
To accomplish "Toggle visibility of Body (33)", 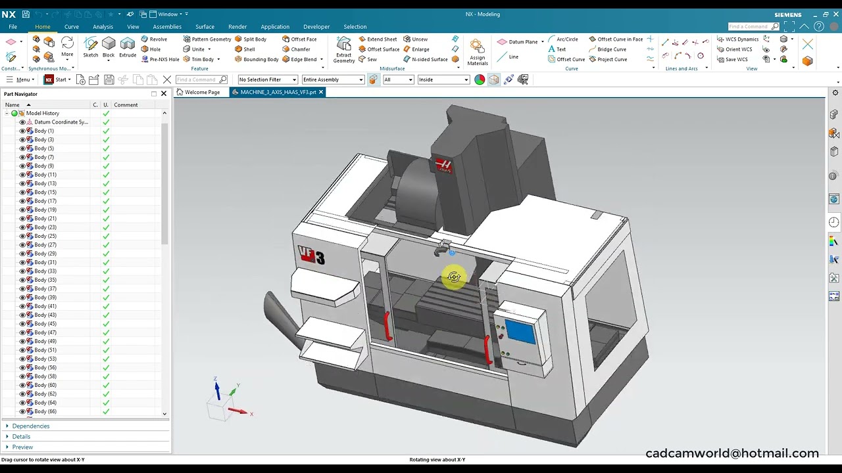I will 22,271.
